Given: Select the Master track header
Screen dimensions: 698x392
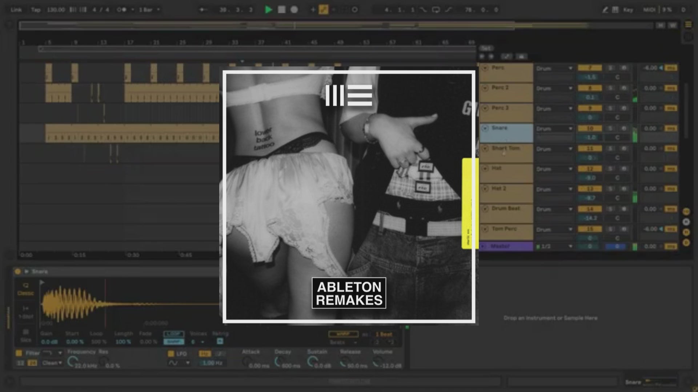Looking at the screenshot, I should (507, 246).
